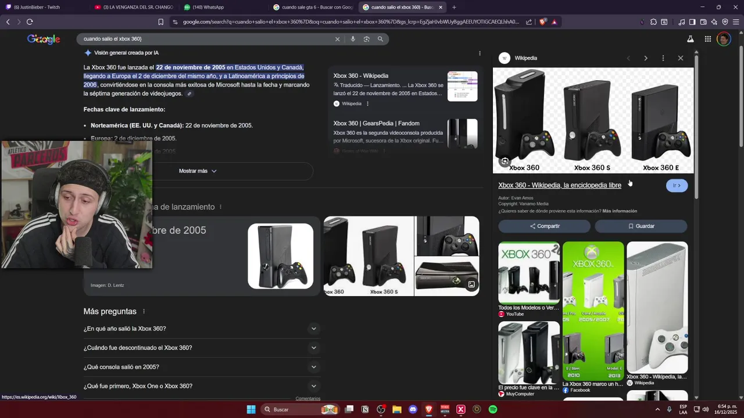Screen dimensions: 744x418
Task: Reload the current page
Action: tap(30, 22)
